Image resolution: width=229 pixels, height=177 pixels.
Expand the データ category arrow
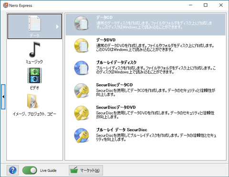(57, 27)
